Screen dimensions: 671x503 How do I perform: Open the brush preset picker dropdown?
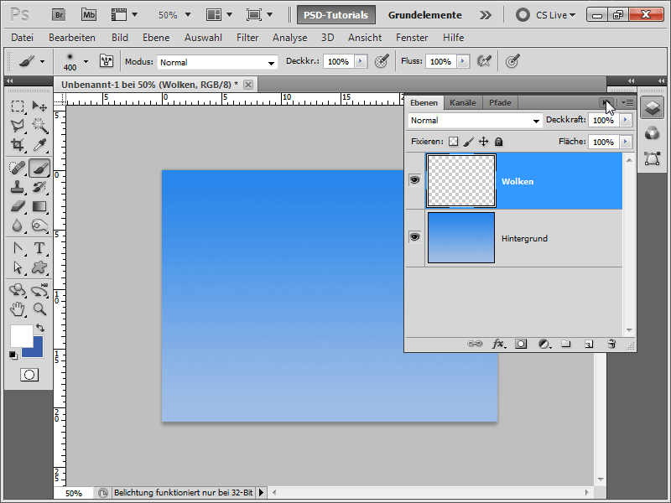coord(86,61)
